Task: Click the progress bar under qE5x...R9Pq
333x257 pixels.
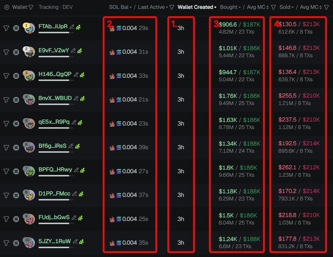Action: (x=56, y=128)
